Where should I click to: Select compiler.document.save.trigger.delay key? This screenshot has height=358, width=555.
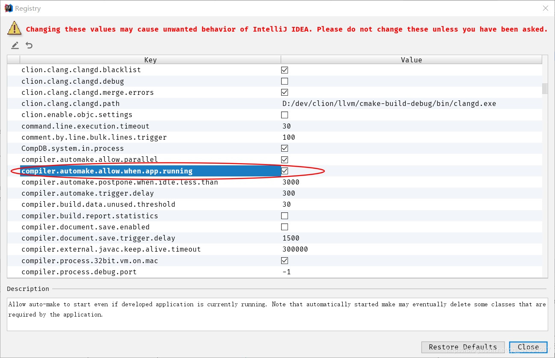click(98, 238)
